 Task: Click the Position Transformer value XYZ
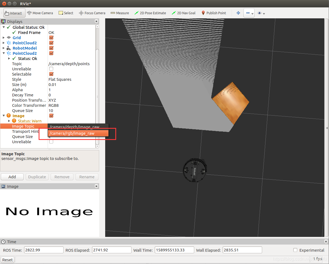[x=52, y=100]
